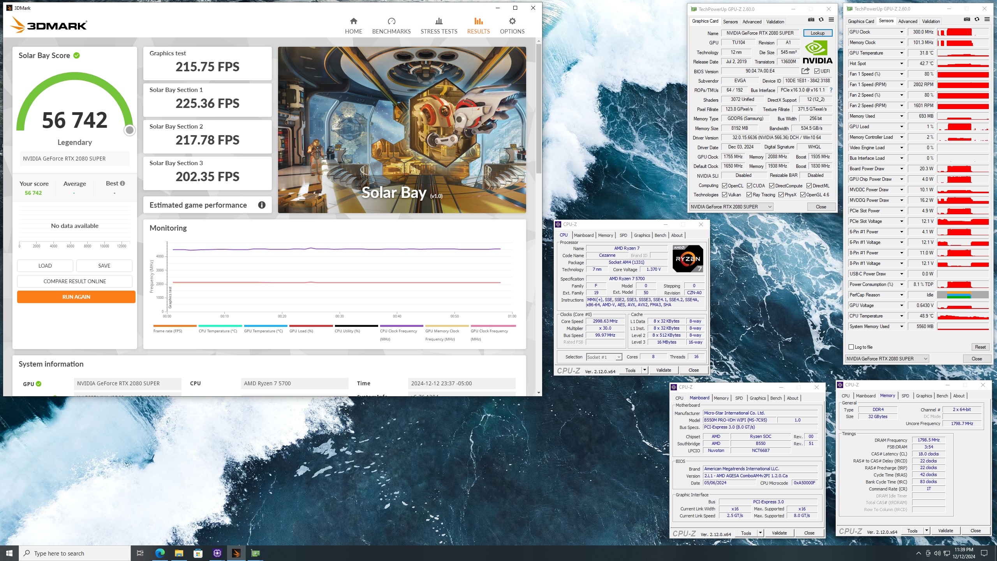Open 3DMark OPTIONS gear
Image resolution: width=997 pixels, height=561 pixels.
[512, 21]
